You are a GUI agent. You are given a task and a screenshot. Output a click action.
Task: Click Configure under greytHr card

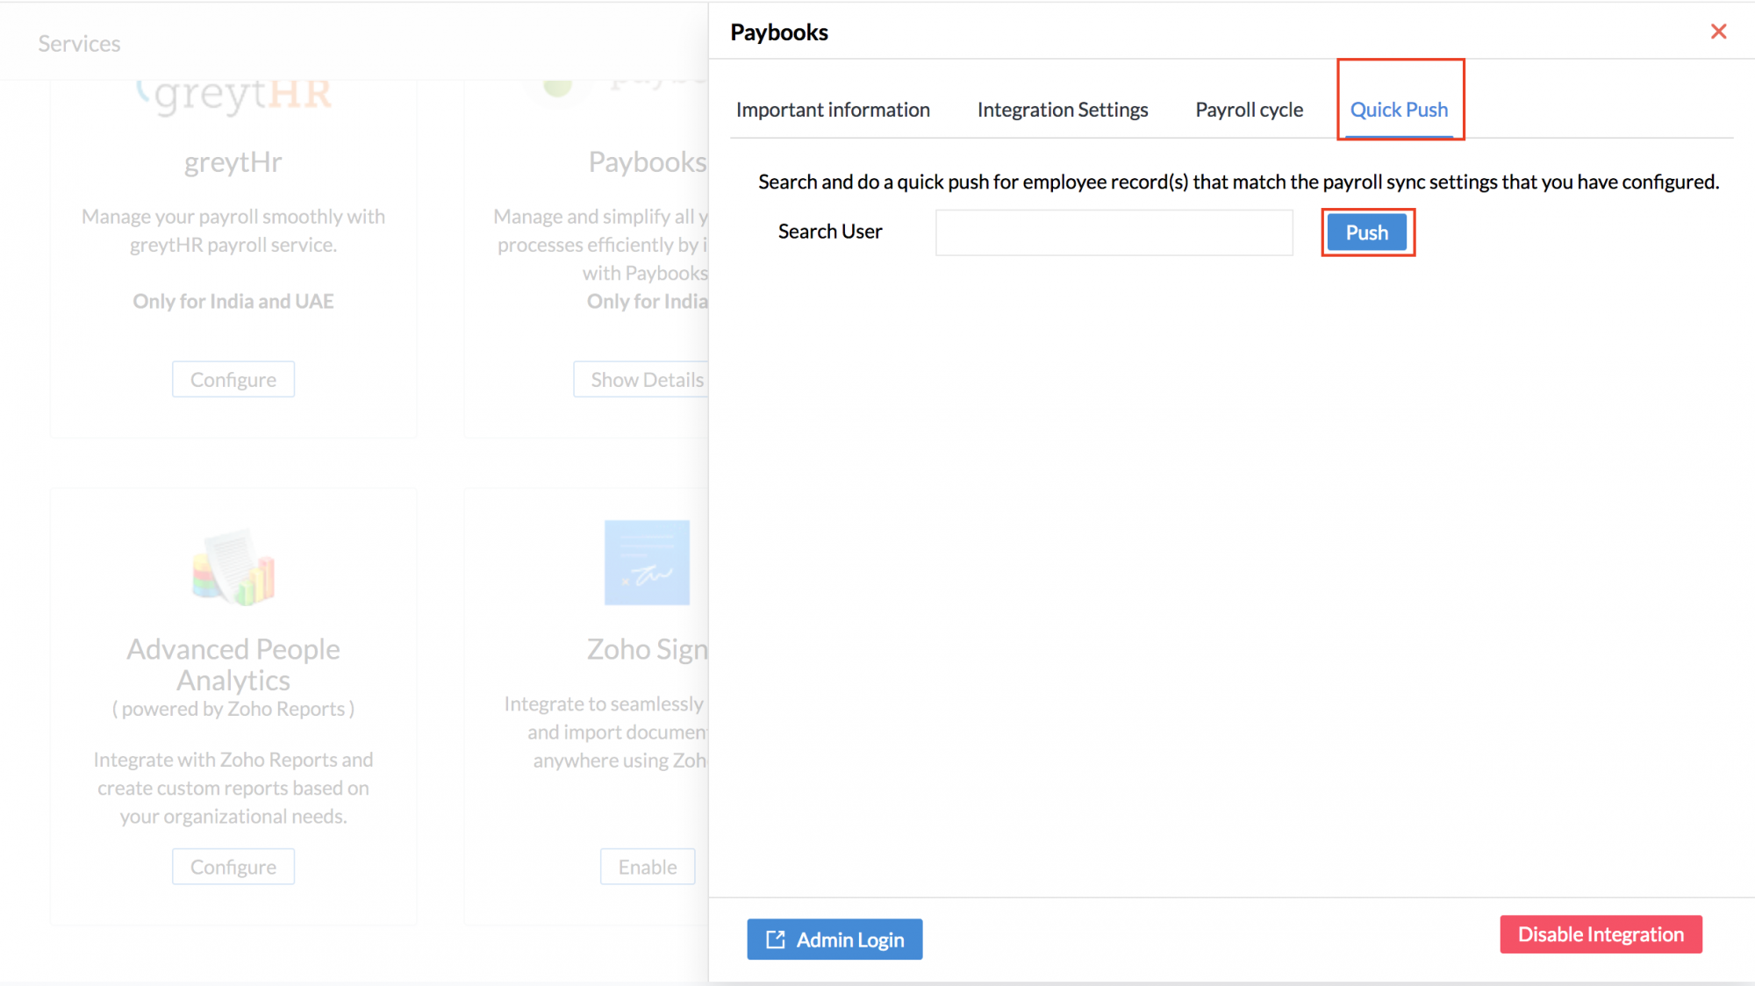(x=233, y=380)
